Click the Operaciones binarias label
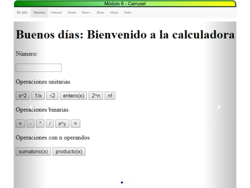250x188 pixels. click(42, 110)
